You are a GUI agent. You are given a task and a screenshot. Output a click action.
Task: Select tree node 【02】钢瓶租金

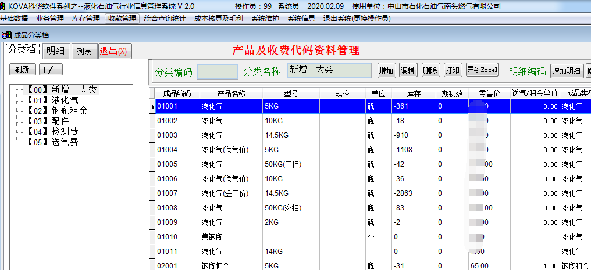click(x=57, y=110)
